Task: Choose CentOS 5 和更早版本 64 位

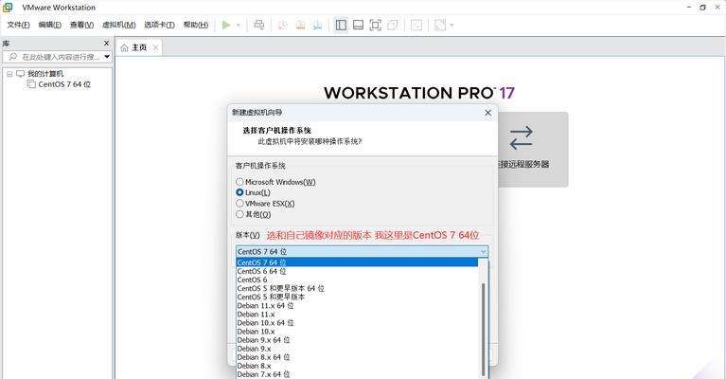Action: [x=357, y=288]
